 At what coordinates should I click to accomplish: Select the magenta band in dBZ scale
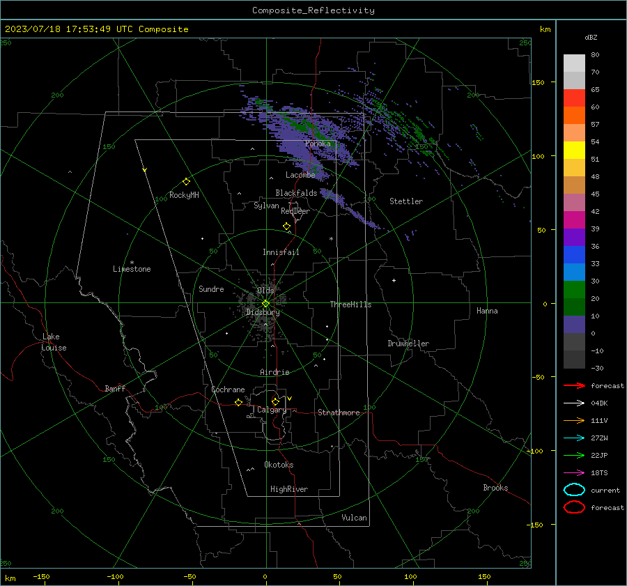point(574,219)
